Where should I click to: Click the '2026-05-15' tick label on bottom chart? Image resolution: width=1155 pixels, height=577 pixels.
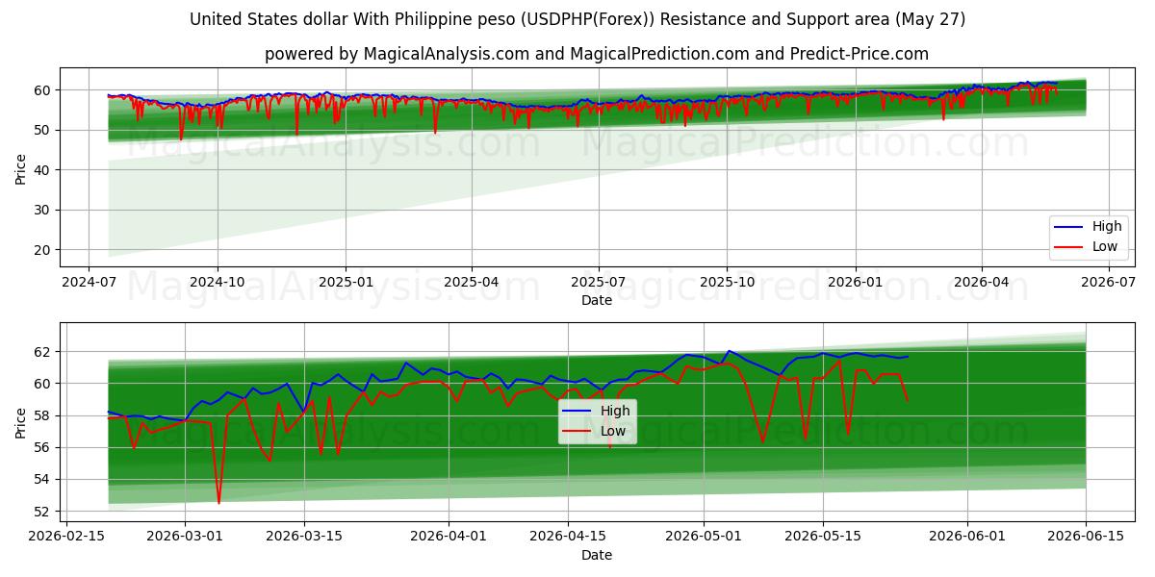pyautogui.click(x=823, y=537)
